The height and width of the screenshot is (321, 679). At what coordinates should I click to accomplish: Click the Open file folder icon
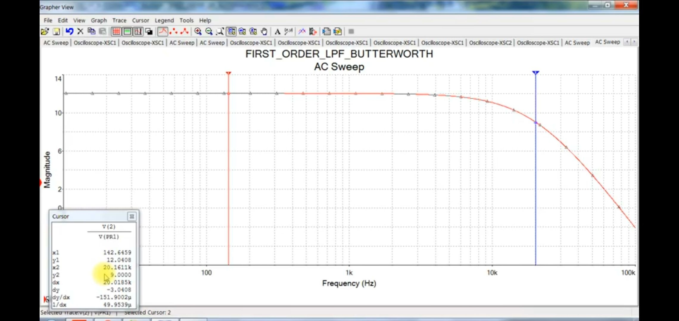click(45, 32)
